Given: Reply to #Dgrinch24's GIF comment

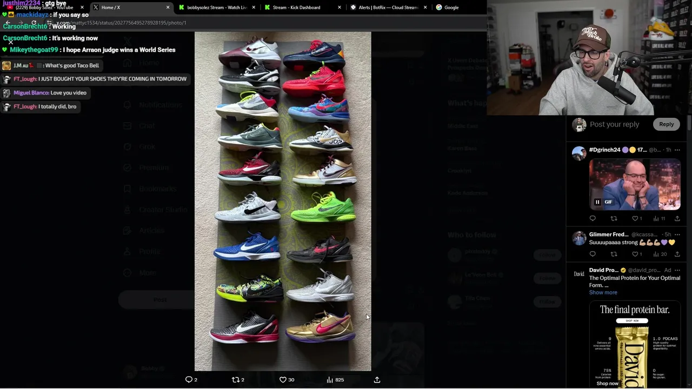Looking at the screenshot, I should (x=593, y=218).
